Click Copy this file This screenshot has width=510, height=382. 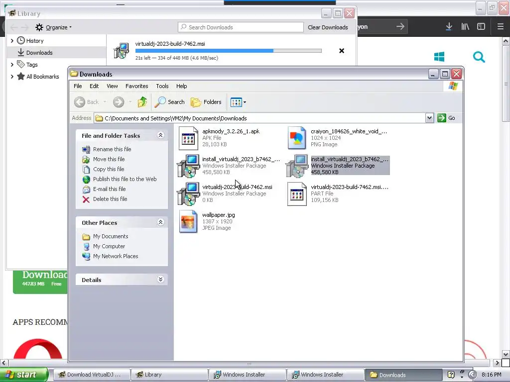(108, 169)
